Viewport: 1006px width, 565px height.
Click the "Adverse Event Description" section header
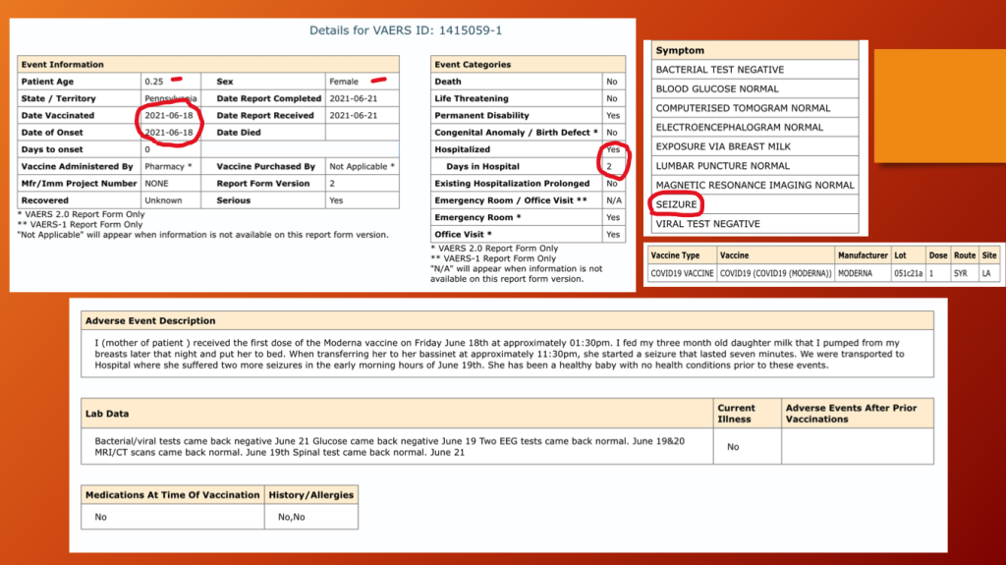click(x=150, y=320)
